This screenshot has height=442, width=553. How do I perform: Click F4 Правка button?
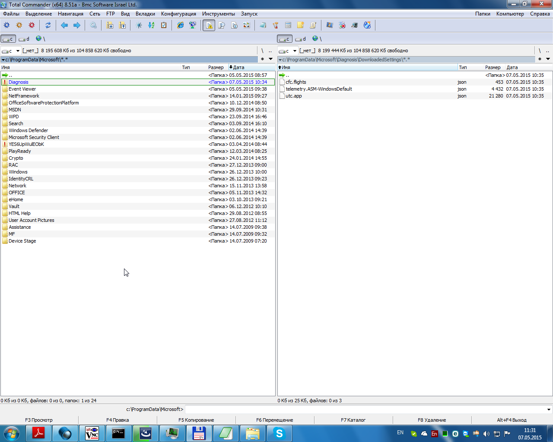[118, 420]
